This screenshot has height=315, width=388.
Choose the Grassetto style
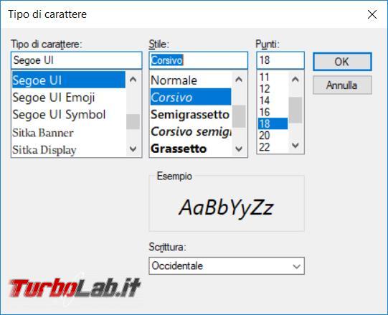pyautogui.click(x=191, y=149)
